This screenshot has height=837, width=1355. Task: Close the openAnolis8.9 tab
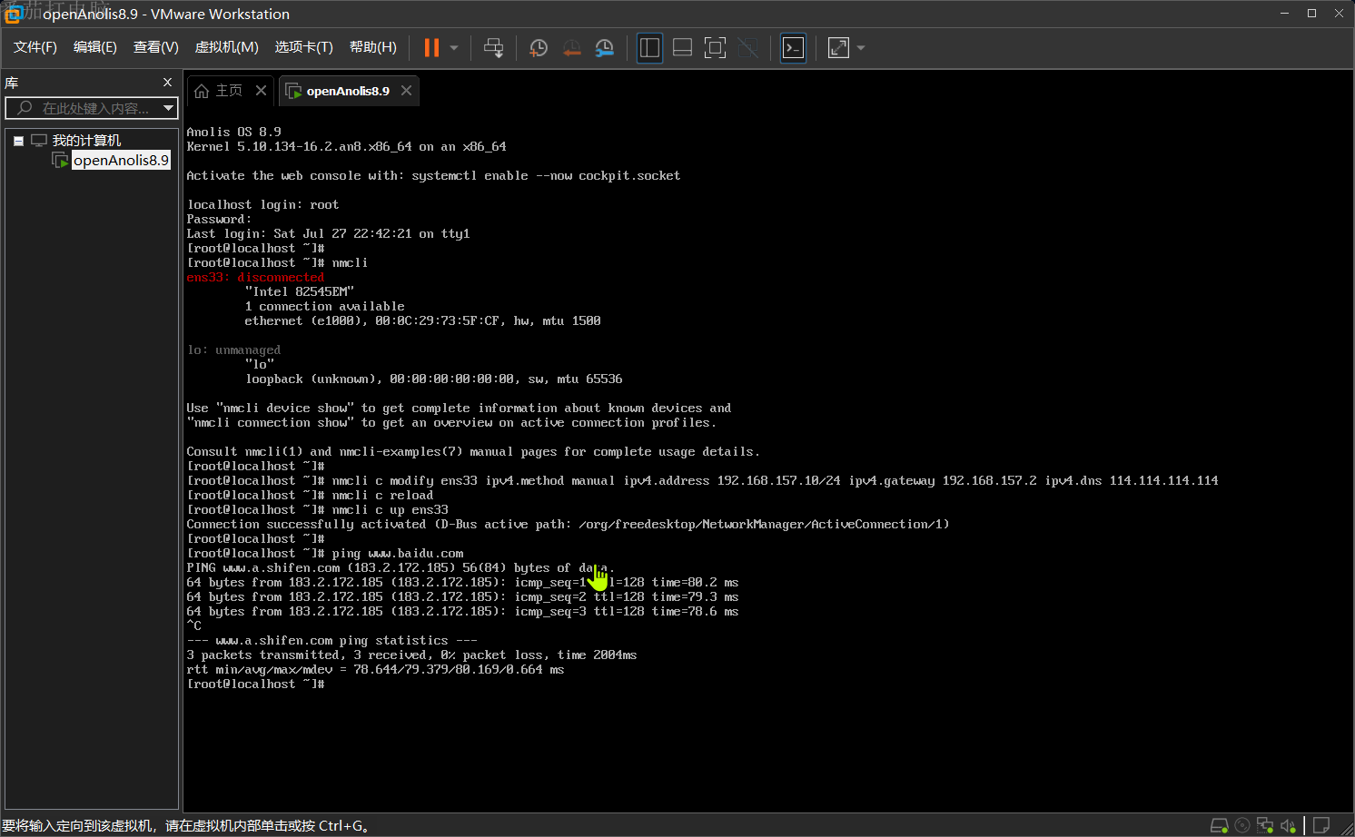pyautogui.click(x=406, y=91)
